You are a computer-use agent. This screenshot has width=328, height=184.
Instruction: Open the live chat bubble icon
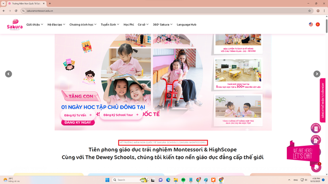pyautogui.click(x=316, y=167)
